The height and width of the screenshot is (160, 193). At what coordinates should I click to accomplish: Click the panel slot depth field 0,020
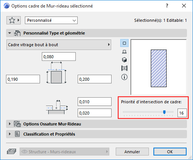pyautogui.click(x=95, y=113)
